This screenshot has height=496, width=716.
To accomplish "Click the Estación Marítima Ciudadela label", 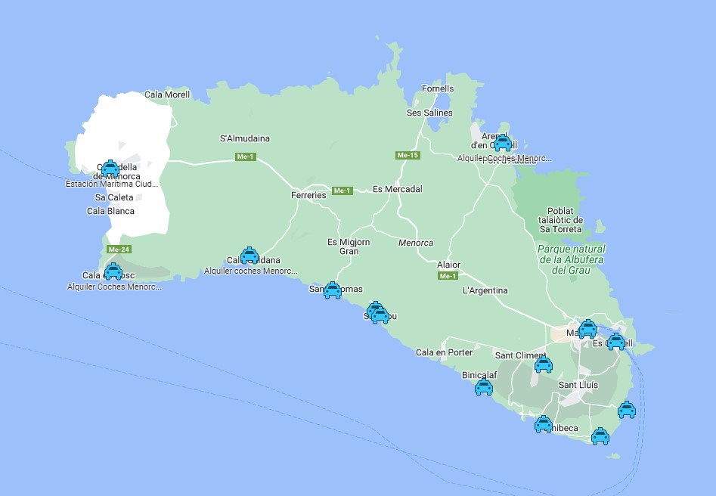I will 110,183.
